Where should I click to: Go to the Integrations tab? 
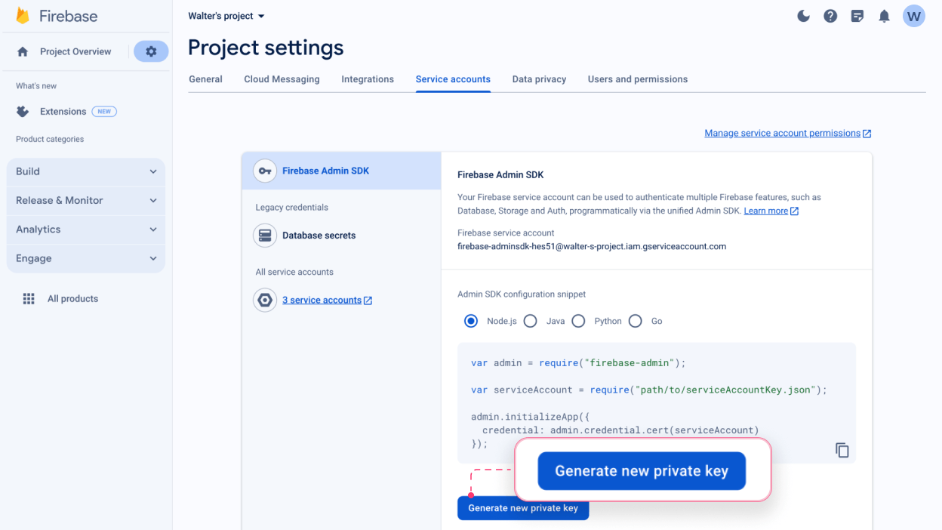tap(368, 79)
